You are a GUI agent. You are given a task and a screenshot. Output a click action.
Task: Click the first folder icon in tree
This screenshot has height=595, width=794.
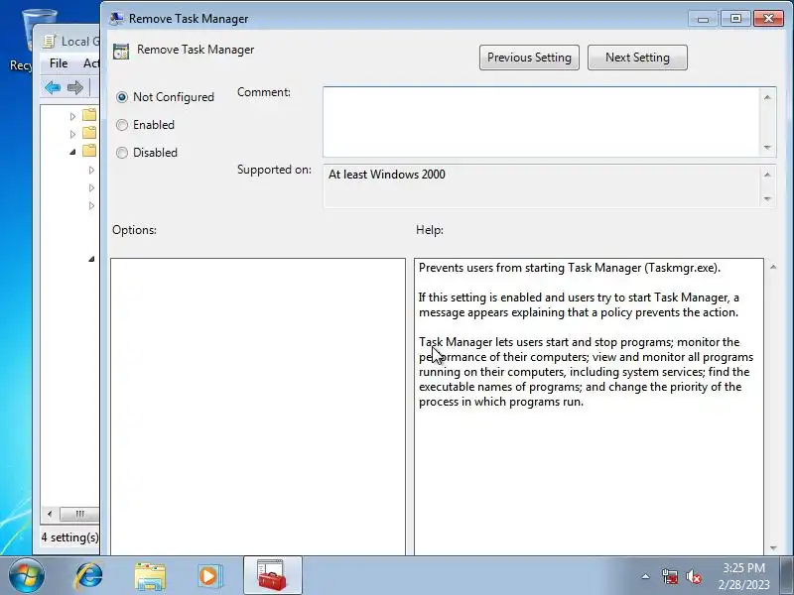point(89,114)
